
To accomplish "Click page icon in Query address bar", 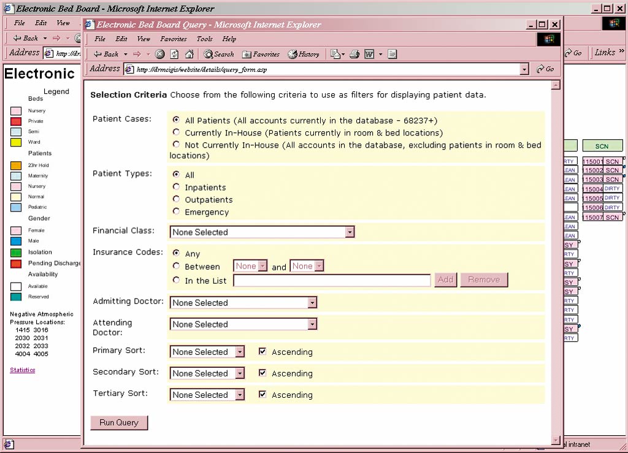I will [129, 69].
